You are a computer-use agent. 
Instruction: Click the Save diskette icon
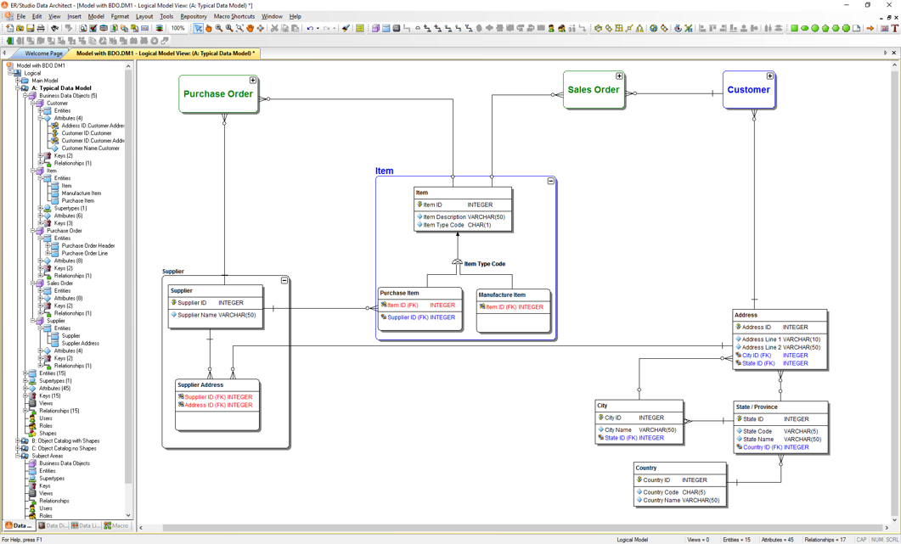pyautogui.click(x=31, y=28)
